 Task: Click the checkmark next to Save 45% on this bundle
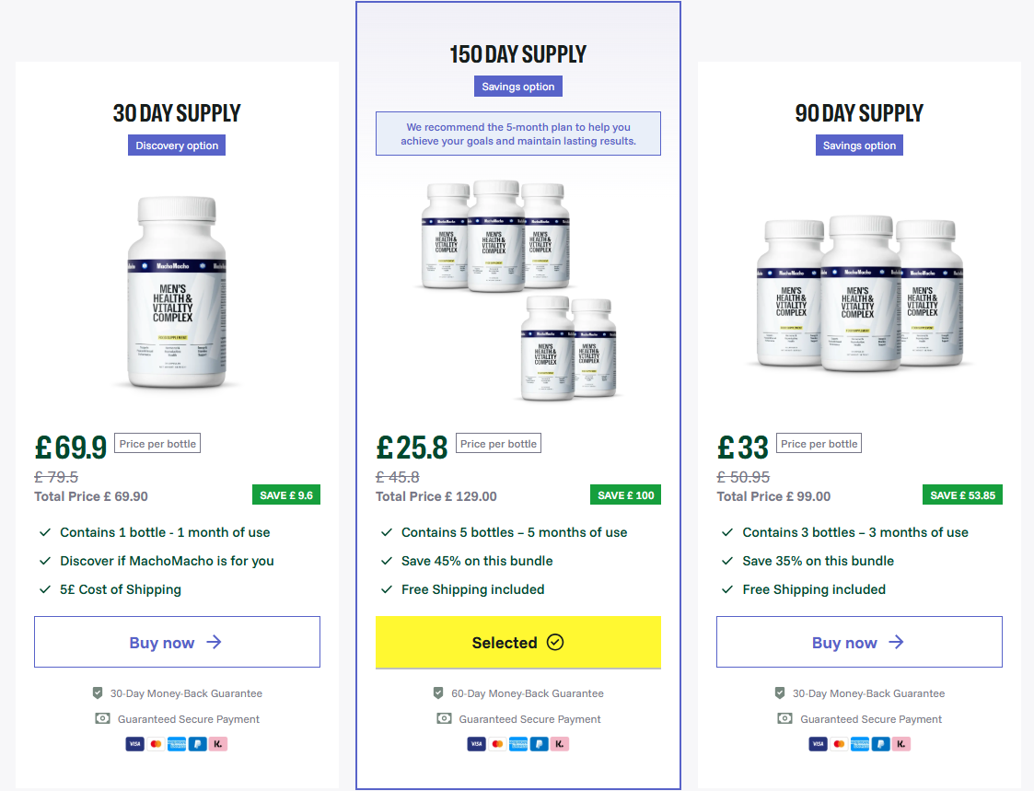[386, 560]
